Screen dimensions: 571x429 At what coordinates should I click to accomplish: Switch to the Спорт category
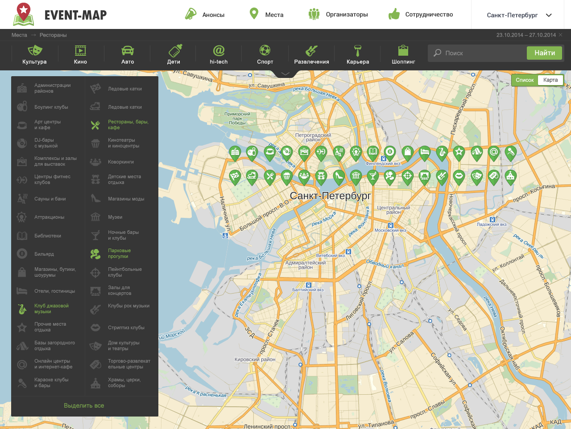tap(265, 54)
